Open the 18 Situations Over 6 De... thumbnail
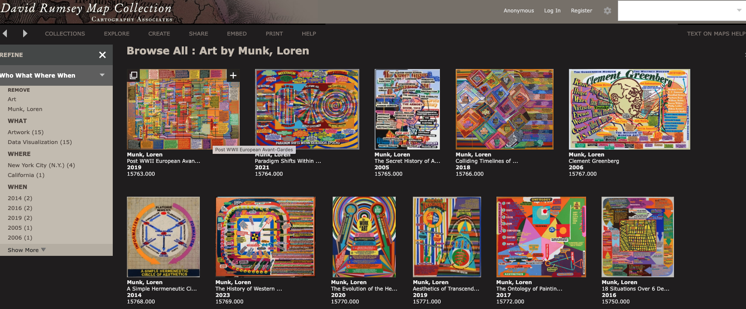The height and width of the screenshot is (309, 746). 638,237
